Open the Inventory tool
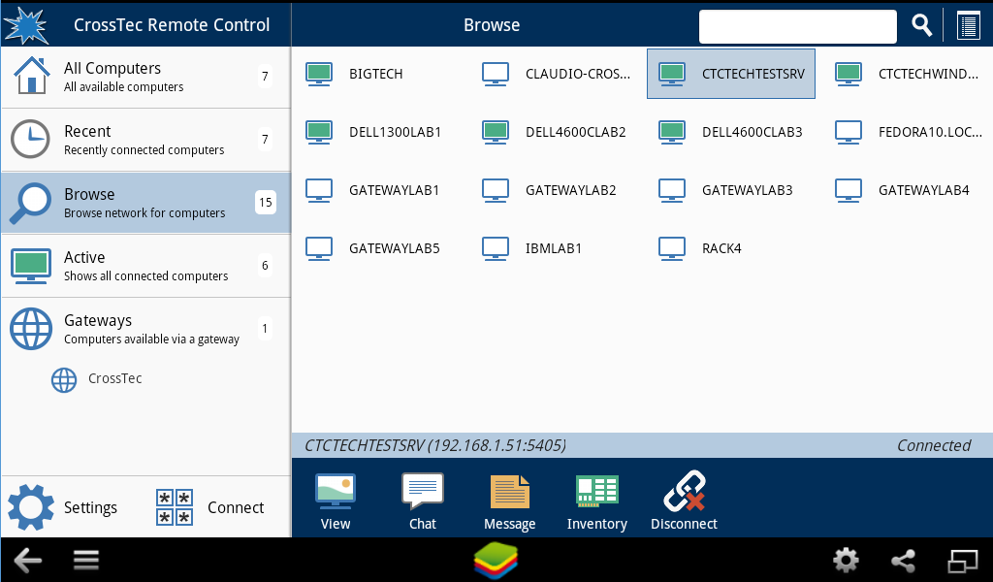 click(x=596, y=501)
